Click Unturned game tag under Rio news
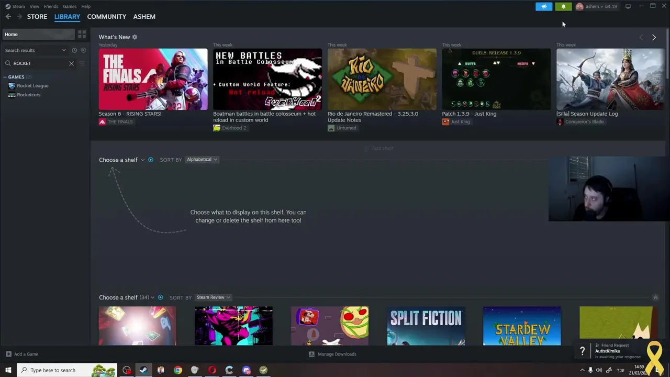 (342, 128)
